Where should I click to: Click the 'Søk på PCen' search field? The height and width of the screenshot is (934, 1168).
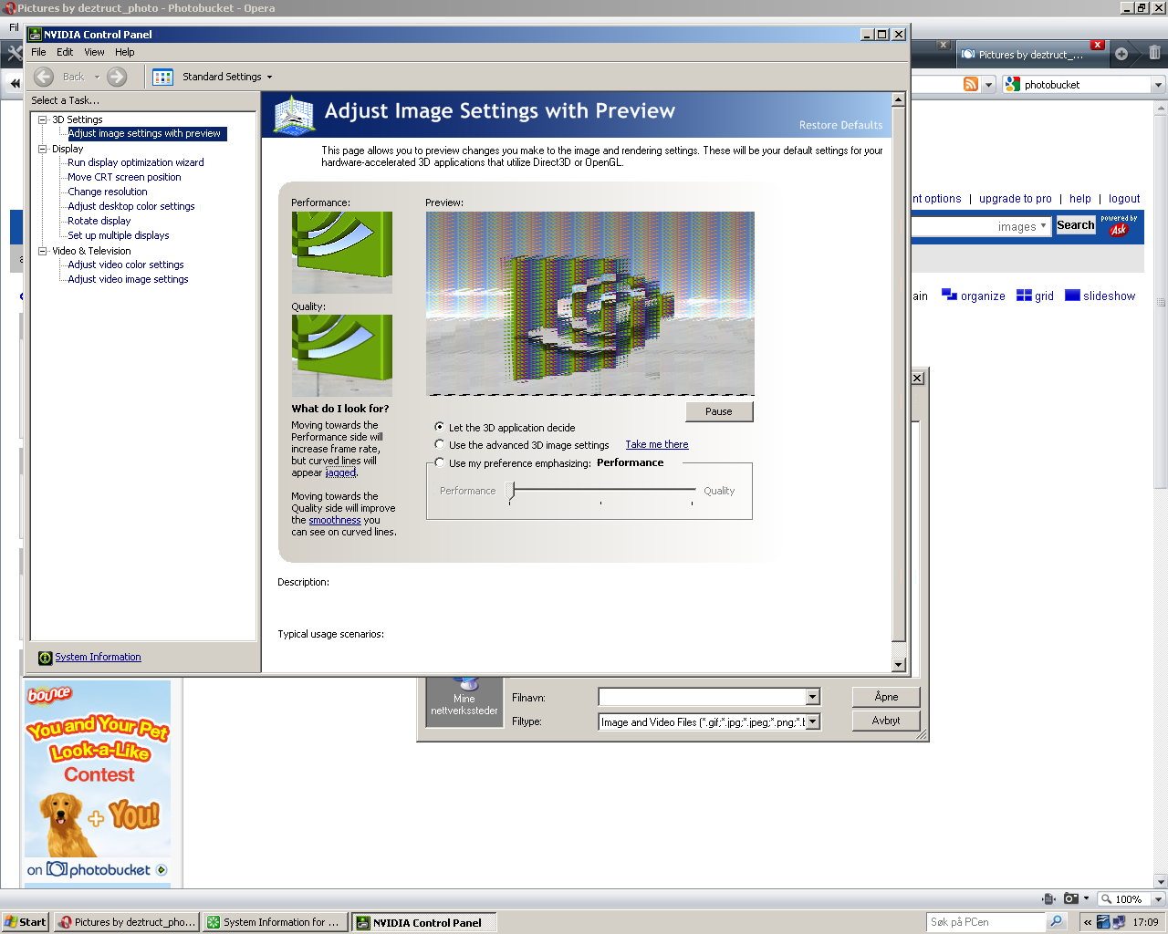[985, 922]
